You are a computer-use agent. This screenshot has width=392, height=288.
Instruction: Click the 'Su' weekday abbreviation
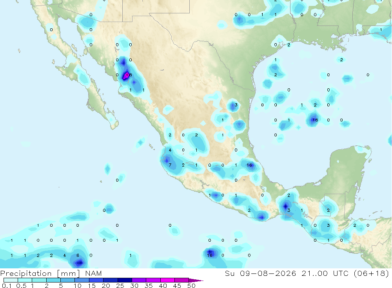(x=229, y=273)
